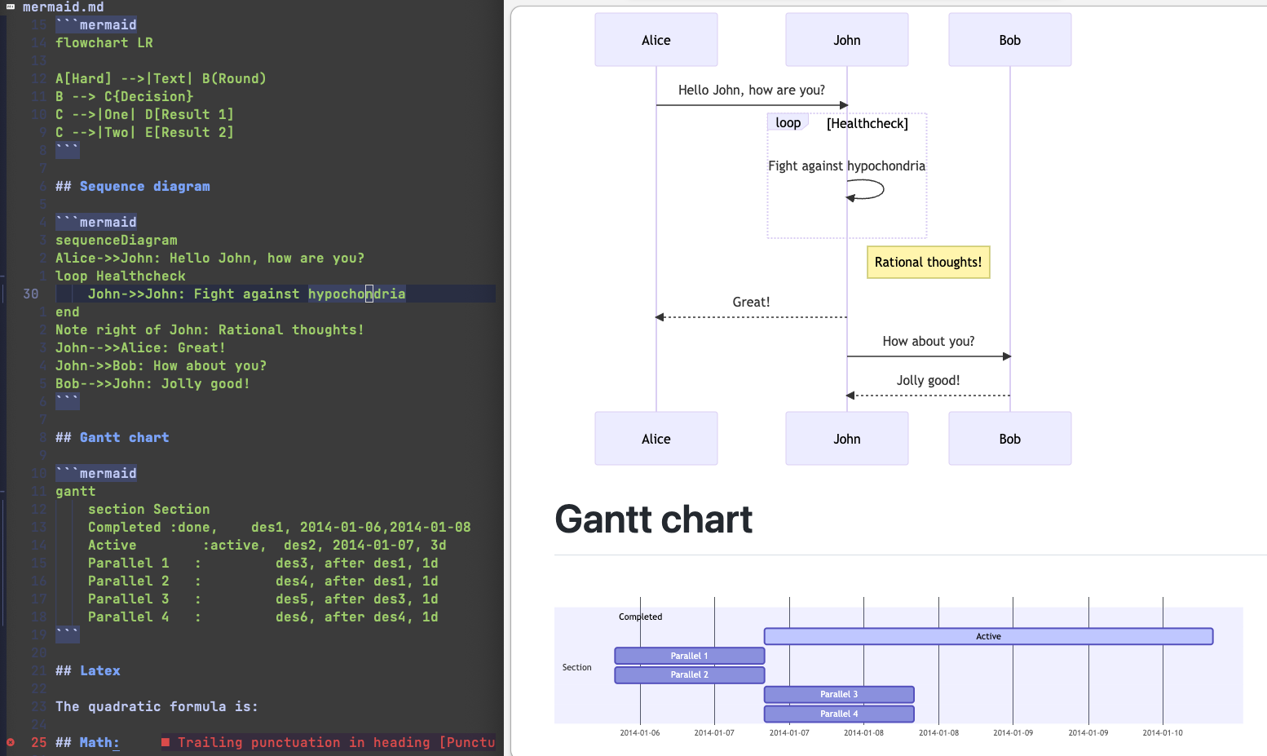
Task: Click the 'Completed' label in Gantt chart
Action: 641,617
